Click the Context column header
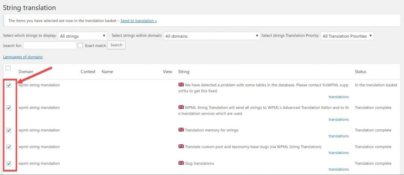 pos(88,72)
